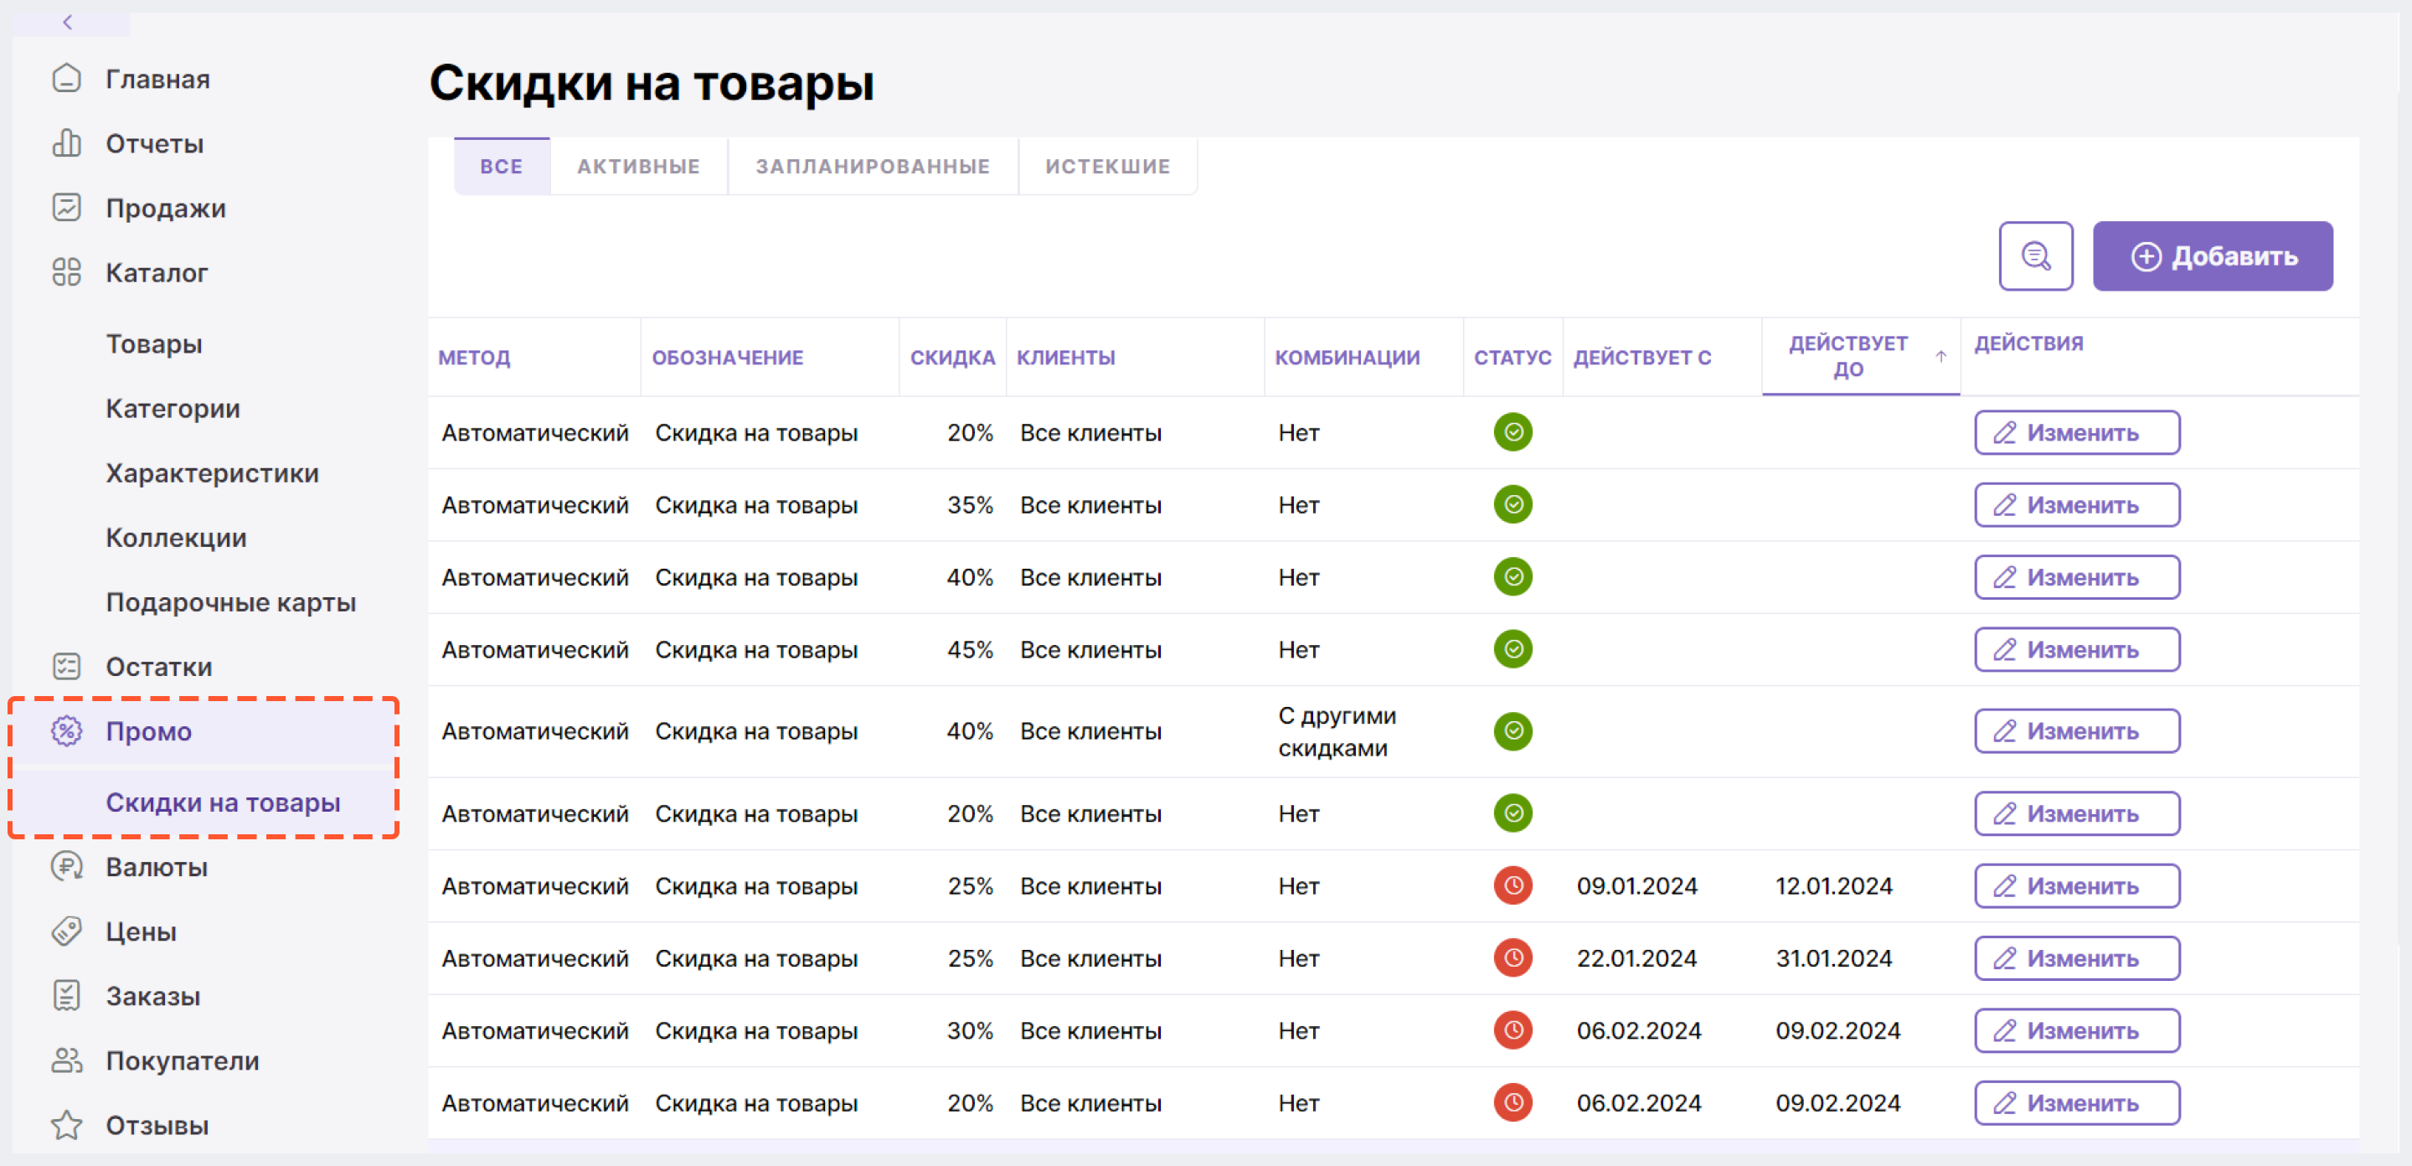Click green active status icon in 35% row
The width and height of the screenshot is (2412, 1166).
pyautogui.click(x=1513, y=505)
